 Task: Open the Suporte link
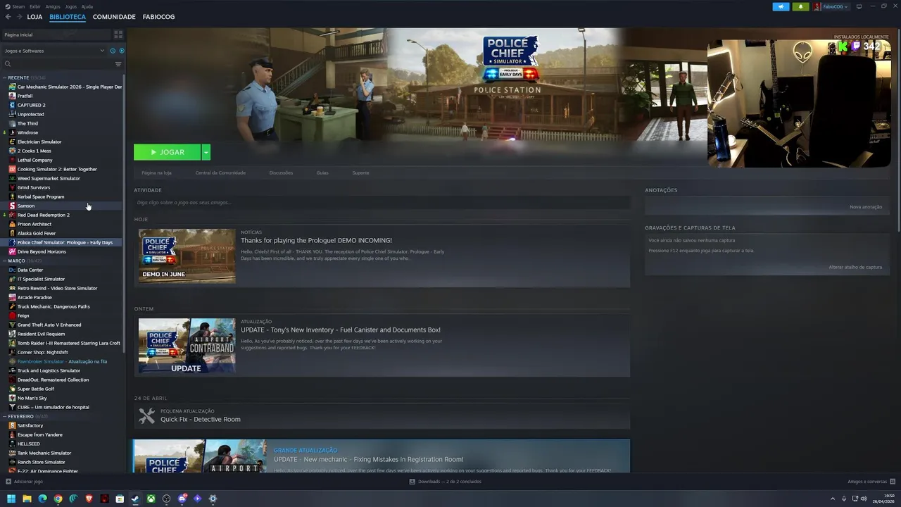[360, 173]
